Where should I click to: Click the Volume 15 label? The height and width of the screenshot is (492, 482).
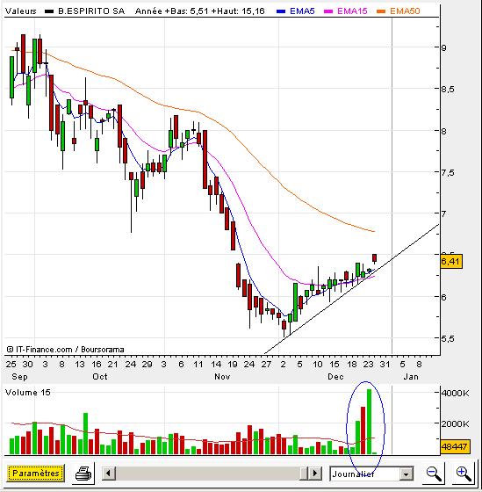(x=28, y=392)
